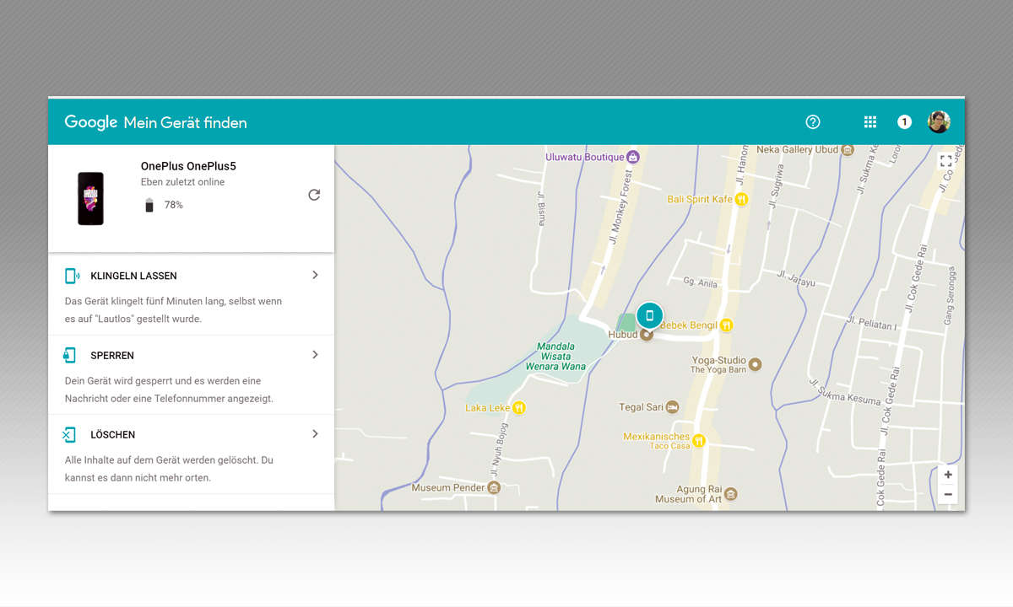The width and height of the screenshot is (1013, 607).
Task: Zoom in on the map
Action: 948,475
